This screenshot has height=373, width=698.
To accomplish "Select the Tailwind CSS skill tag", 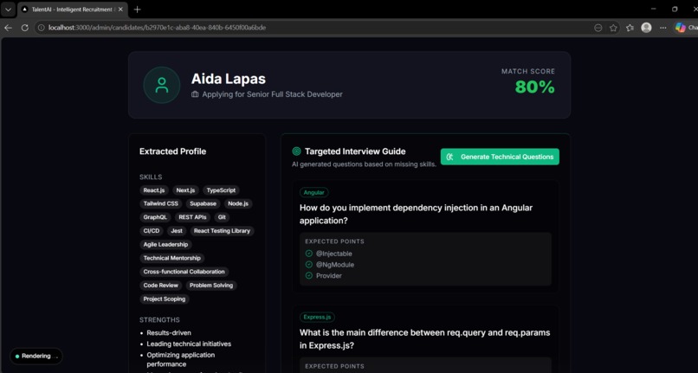I will [161, 203].
